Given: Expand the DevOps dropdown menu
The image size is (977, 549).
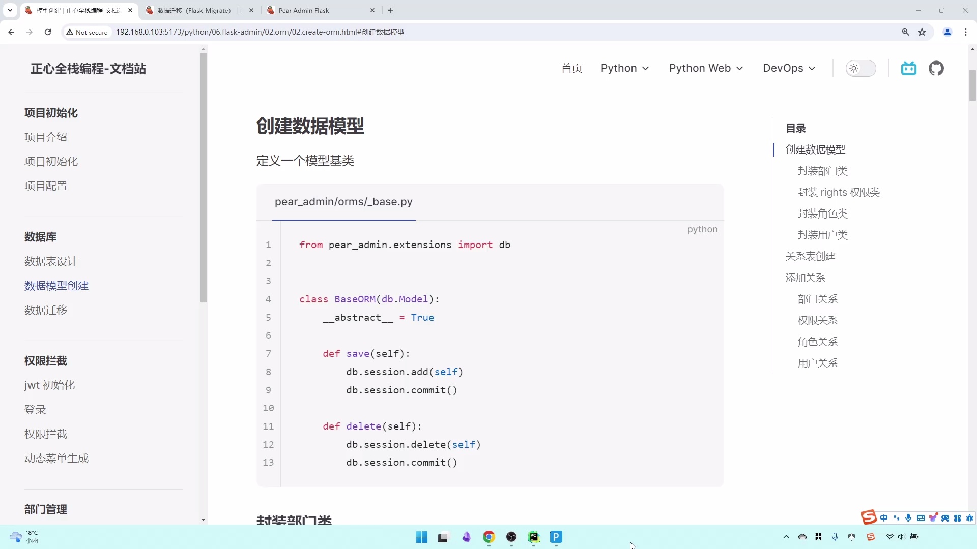Looking at the screenshot, I should click(x=789, y=68).
